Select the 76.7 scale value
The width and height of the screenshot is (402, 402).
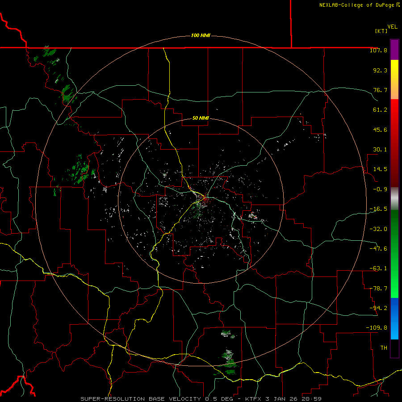[380, 90]
